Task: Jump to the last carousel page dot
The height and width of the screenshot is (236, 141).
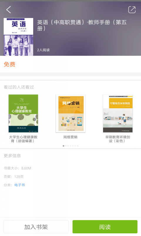Action: (78, 146)
